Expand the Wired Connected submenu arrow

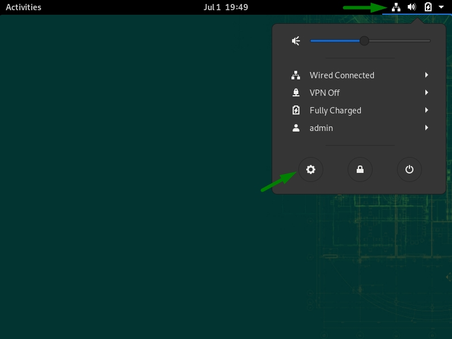[426, 75]
